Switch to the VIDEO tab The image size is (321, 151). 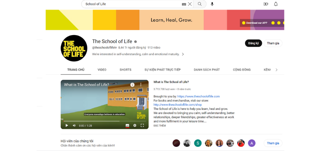click(x=102, y=70)
